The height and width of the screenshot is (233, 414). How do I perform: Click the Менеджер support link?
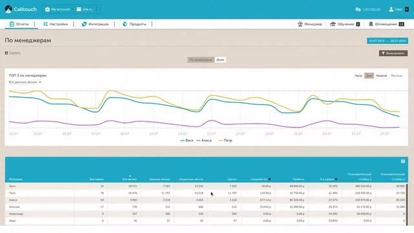point(310,24)
